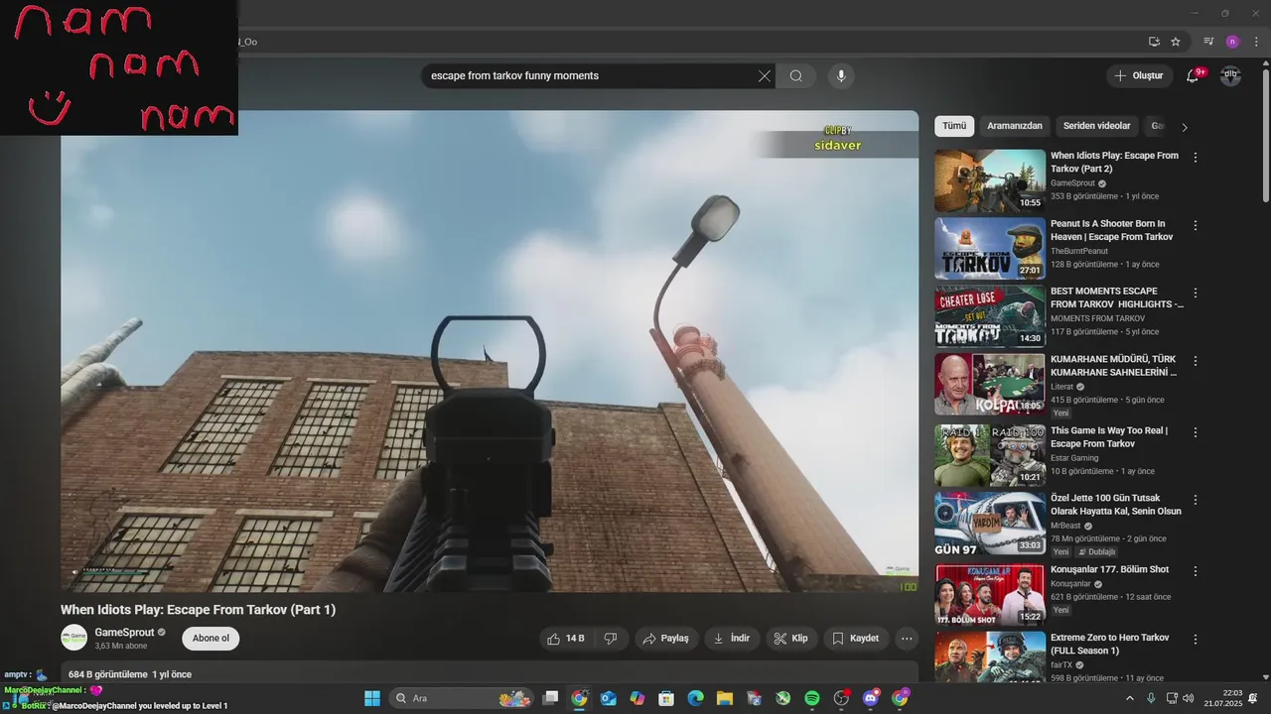1271x714 pixels.
Task: Open more actions under the video
Action: [x=907, y=639]
